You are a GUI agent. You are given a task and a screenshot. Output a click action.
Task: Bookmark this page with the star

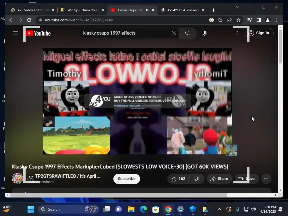tap(238, 20)
